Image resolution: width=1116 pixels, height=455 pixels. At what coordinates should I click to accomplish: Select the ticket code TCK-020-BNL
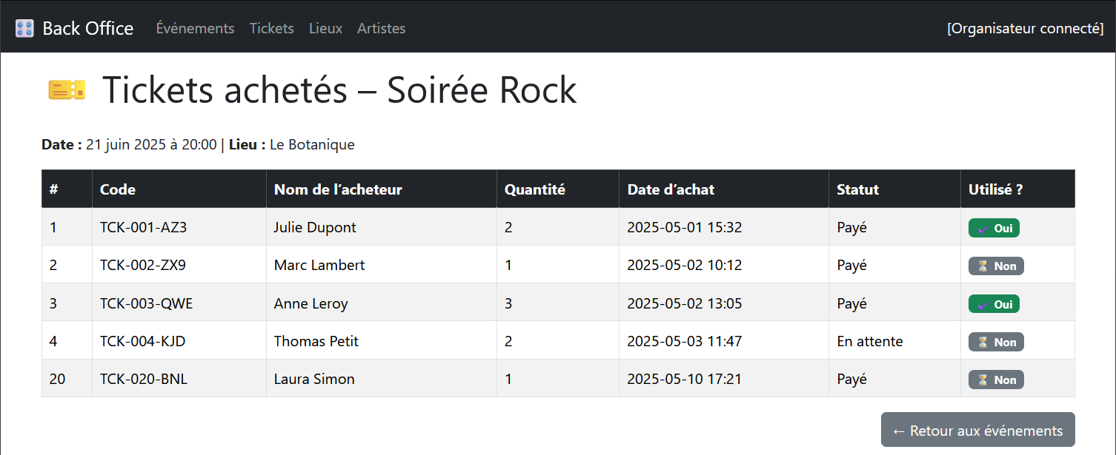tap(144, 379)
